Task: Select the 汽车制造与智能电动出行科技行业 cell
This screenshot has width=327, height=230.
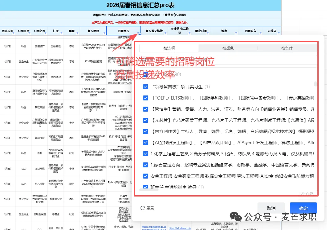Action: tap(56, 153)
